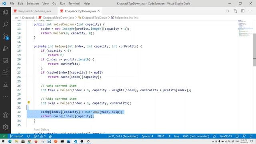The height and width of the screenshot is (144, 256).
Task: Open the View menu
Action: point(46,4)
